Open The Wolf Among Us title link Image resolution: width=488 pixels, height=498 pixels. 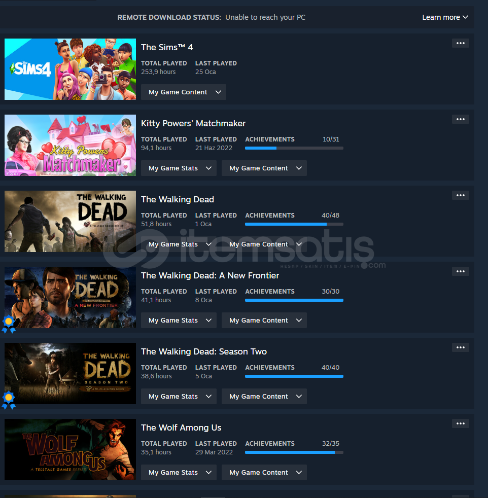click(x=181, y=428)
